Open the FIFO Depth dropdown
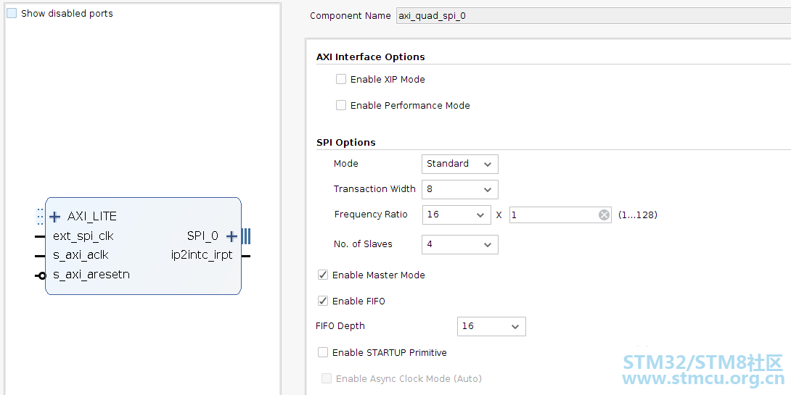 pyautogui.click(x=491, y=326)
